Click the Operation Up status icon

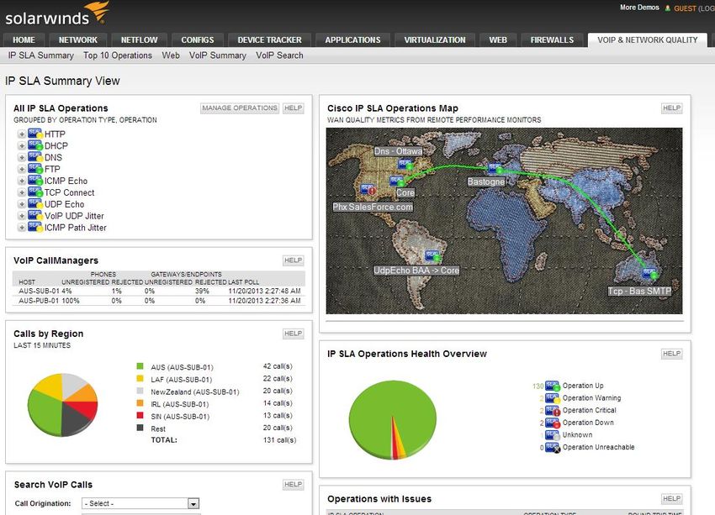[553, 386]
